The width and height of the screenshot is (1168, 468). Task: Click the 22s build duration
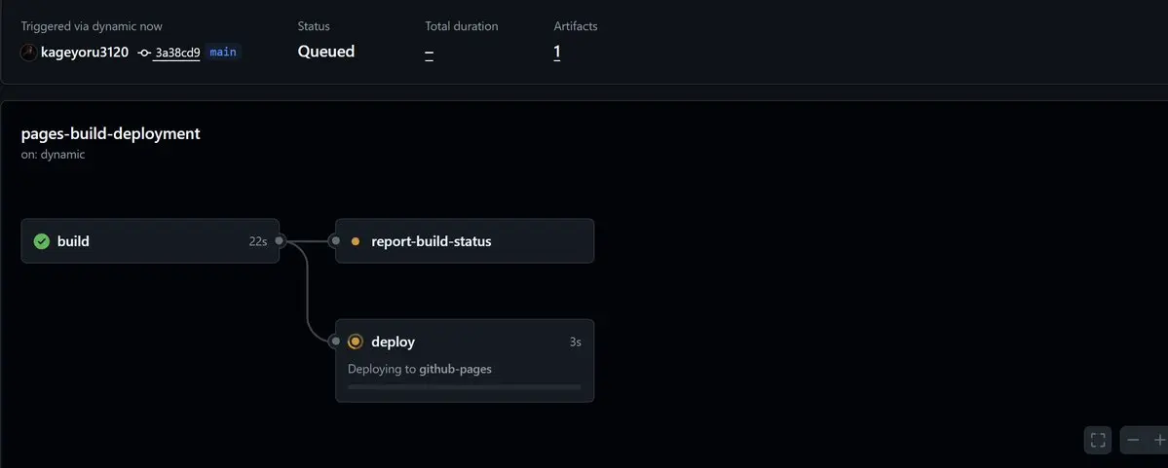258,241
